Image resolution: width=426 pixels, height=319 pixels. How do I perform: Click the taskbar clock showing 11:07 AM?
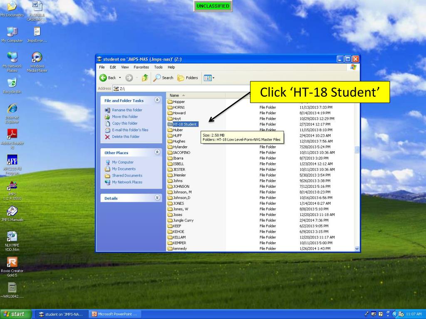(x=414, y=314)
